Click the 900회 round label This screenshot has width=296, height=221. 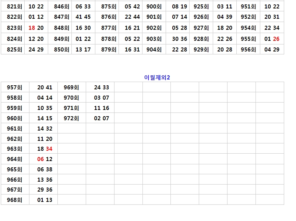[154, 7]
